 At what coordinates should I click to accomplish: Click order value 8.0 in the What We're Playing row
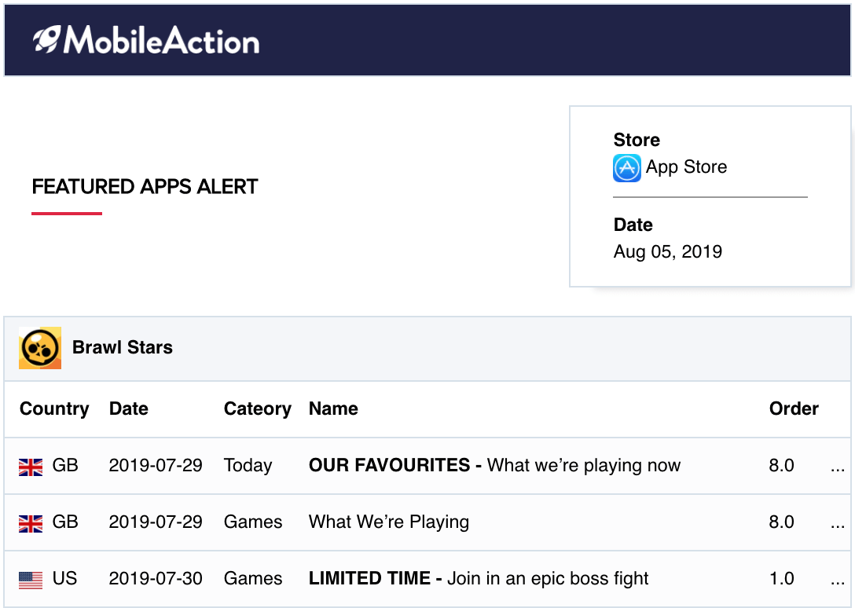781,522
